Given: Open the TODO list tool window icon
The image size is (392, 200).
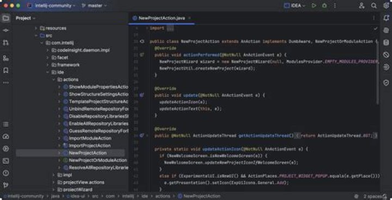Looking at the screenshot, I should pos(6,124).
